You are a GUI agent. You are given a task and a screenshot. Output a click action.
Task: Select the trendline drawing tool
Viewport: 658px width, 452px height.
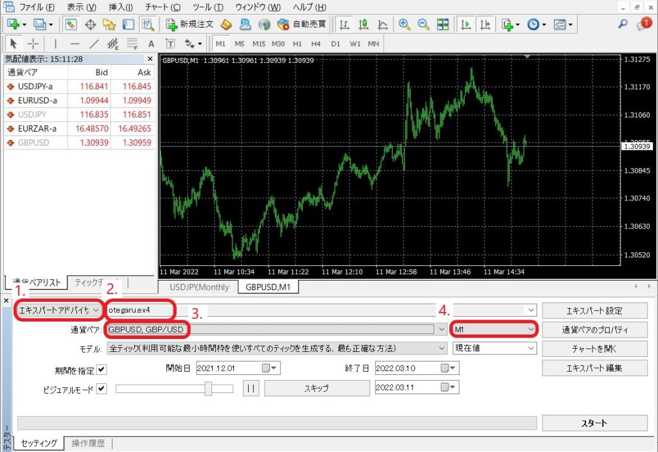[x=94, y=44]
